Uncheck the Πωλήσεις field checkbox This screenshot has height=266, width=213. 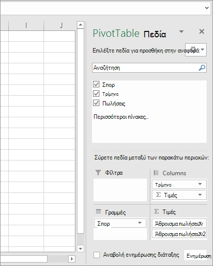pyautogui.click(x=96, y=103)
